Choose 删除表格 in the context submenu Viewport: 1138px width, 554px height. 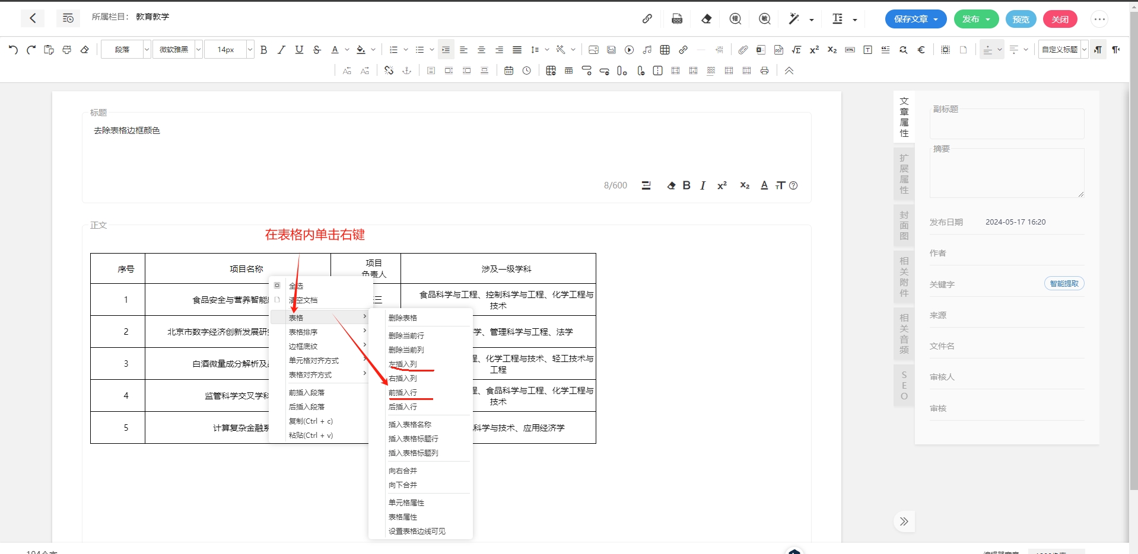click(403, 318)
